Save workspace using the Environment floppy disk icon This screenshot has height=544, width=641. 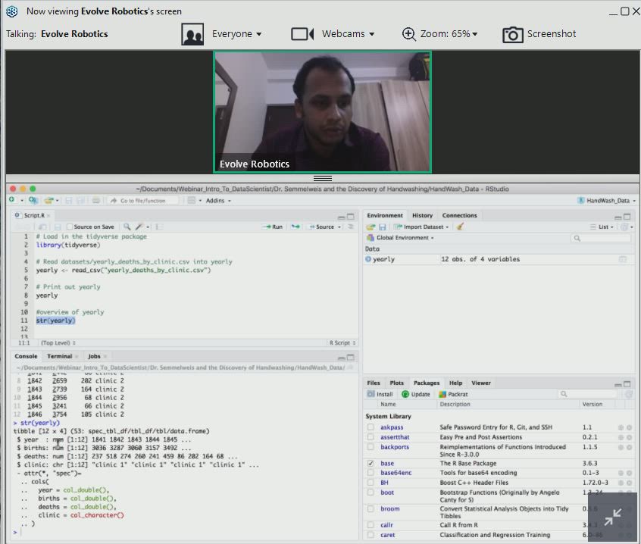(x=382, y=227)
